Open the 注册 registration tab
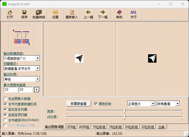Viewport: 189px width, 137px height. click(161, 127)
